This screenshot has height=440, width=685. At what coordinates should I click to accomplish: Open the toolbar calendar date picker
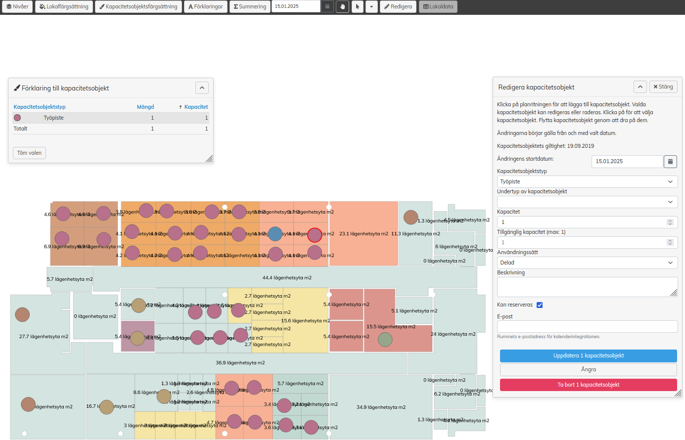point(327,6)
